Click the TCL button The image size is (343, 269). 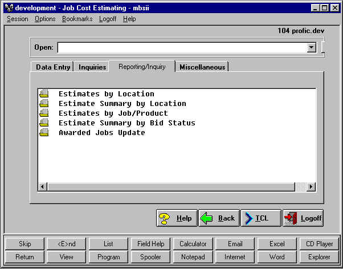261,218
